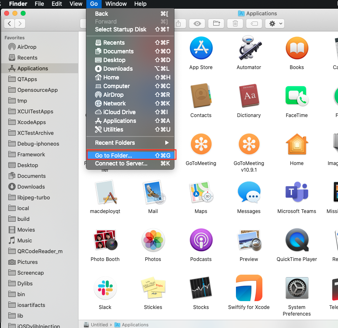This screenshot has width=338, height=328.
Task: Open the Automator app icon
Action: (x=249, y=48)
